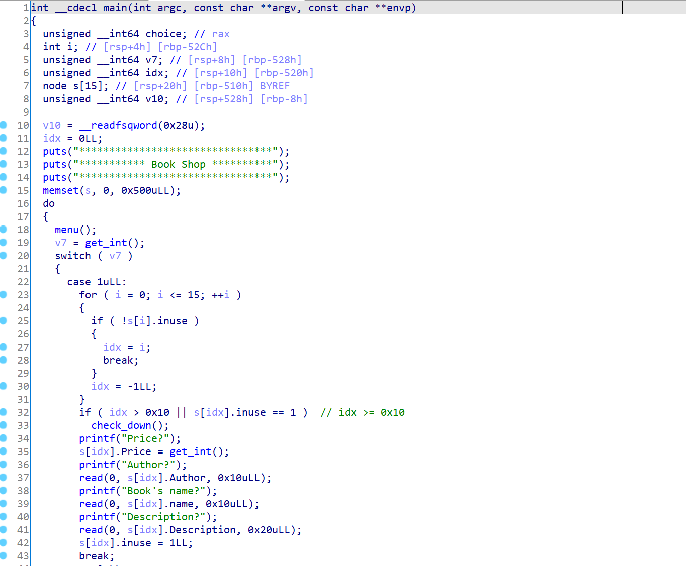
Task: Click breakpoint dot next to switch statement
Action: tap(4, 255)
